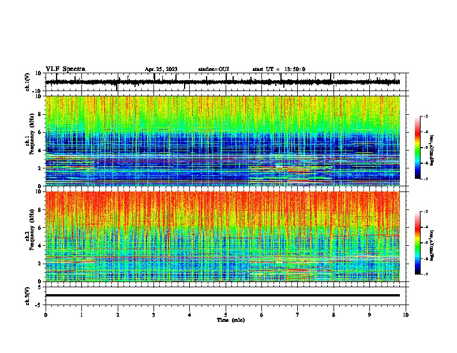Image resolution: width=457 pixels, height=353 pixels.
Task: Click the ch.2 colorbar "log(PSD)" label
Action: [432, 245]
